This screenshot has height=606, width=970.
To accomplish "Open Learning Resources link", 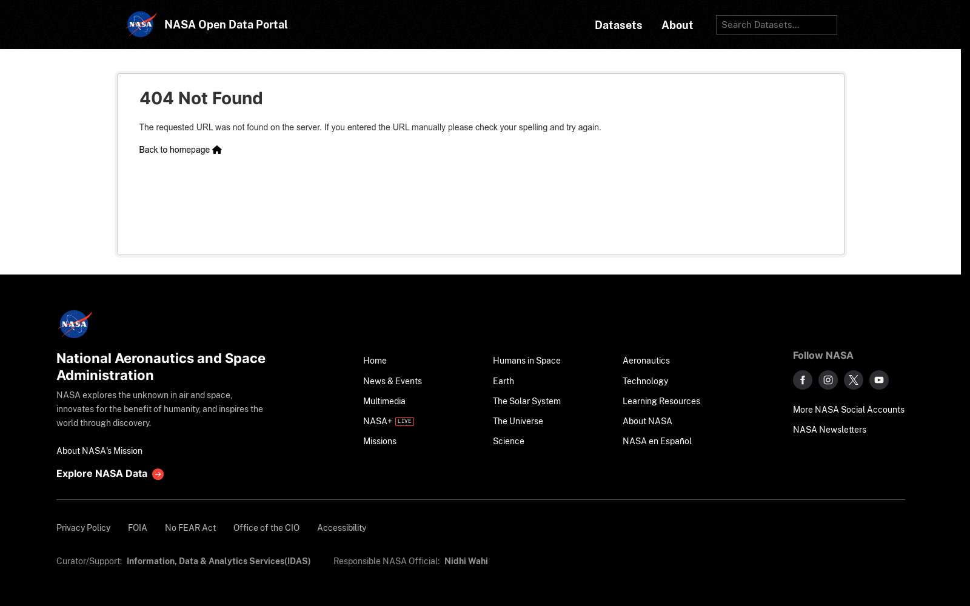I will point(661,401).
